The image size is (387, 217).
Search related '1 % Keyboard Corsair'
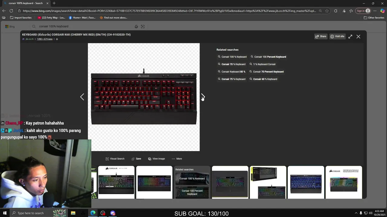pyautogui.click(x=262, y=64)
